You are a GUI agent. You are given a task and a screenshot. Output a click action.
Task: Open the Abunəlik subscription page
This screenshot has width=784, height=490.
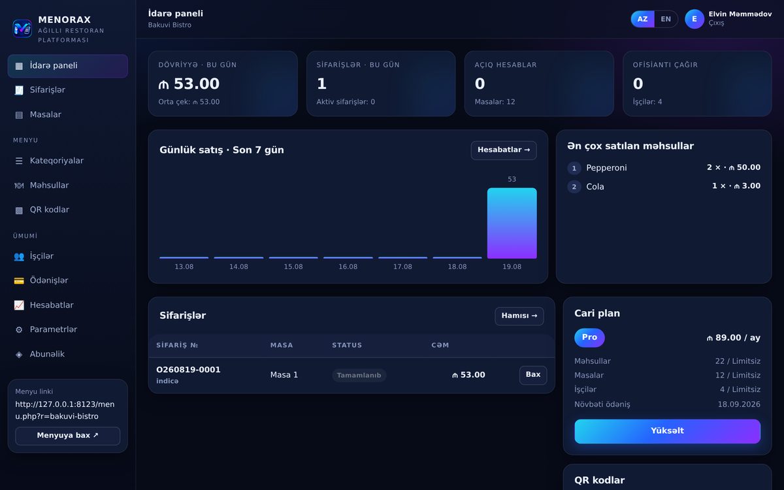(x=68, y=354)
